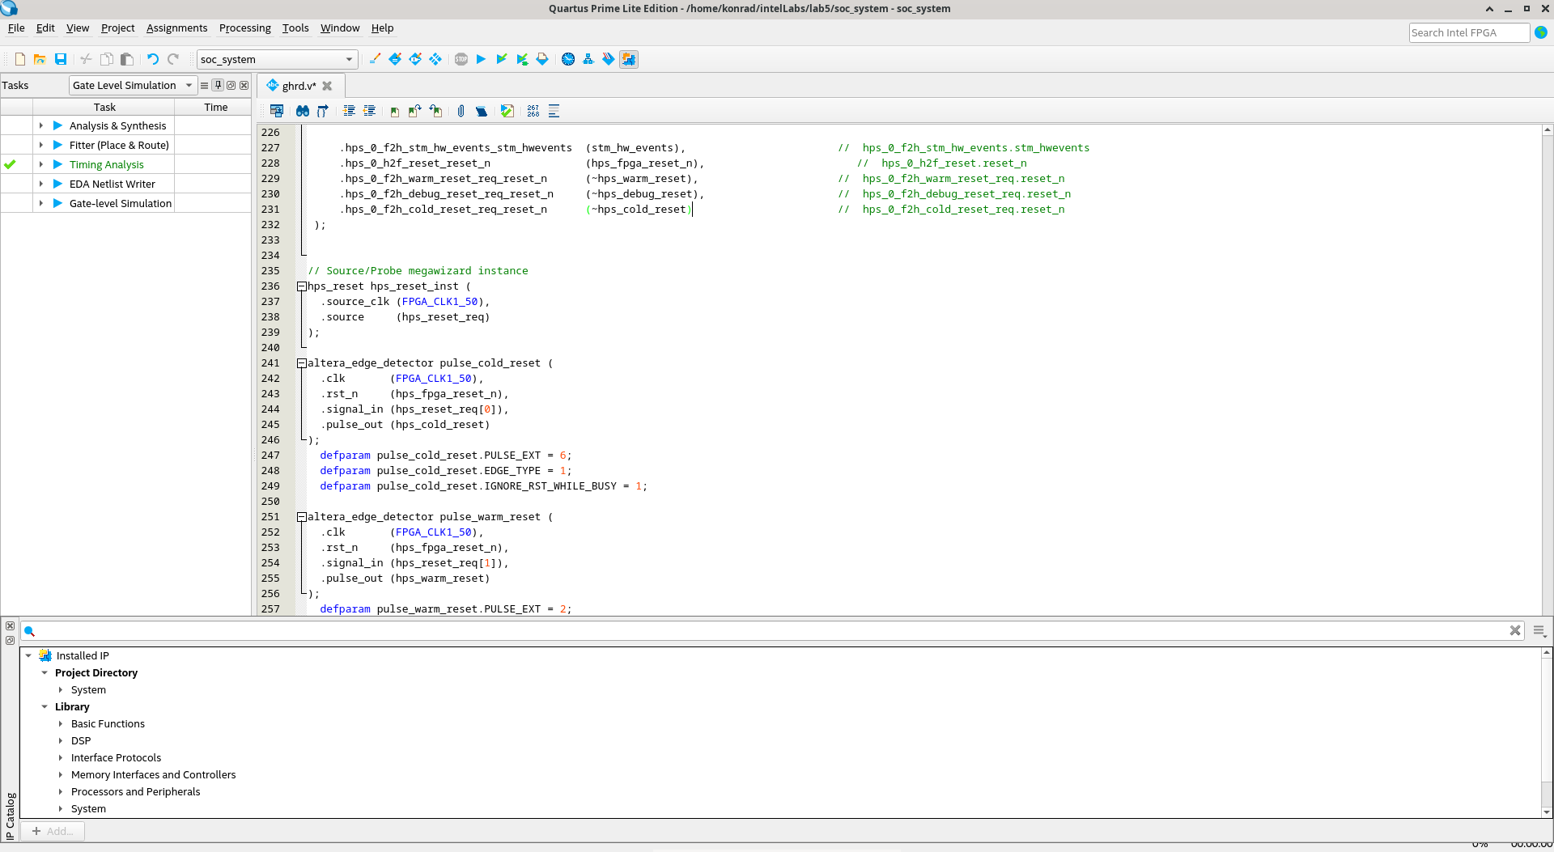Float the IP Catalog panel
The width and height of the screenshot is (1554, 852).
point(10,640)
